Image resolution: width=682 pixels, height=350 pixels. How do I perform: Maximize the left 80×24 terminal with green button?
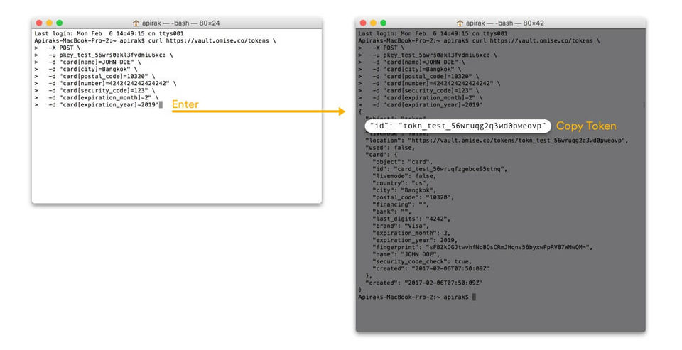pos(59,23)
